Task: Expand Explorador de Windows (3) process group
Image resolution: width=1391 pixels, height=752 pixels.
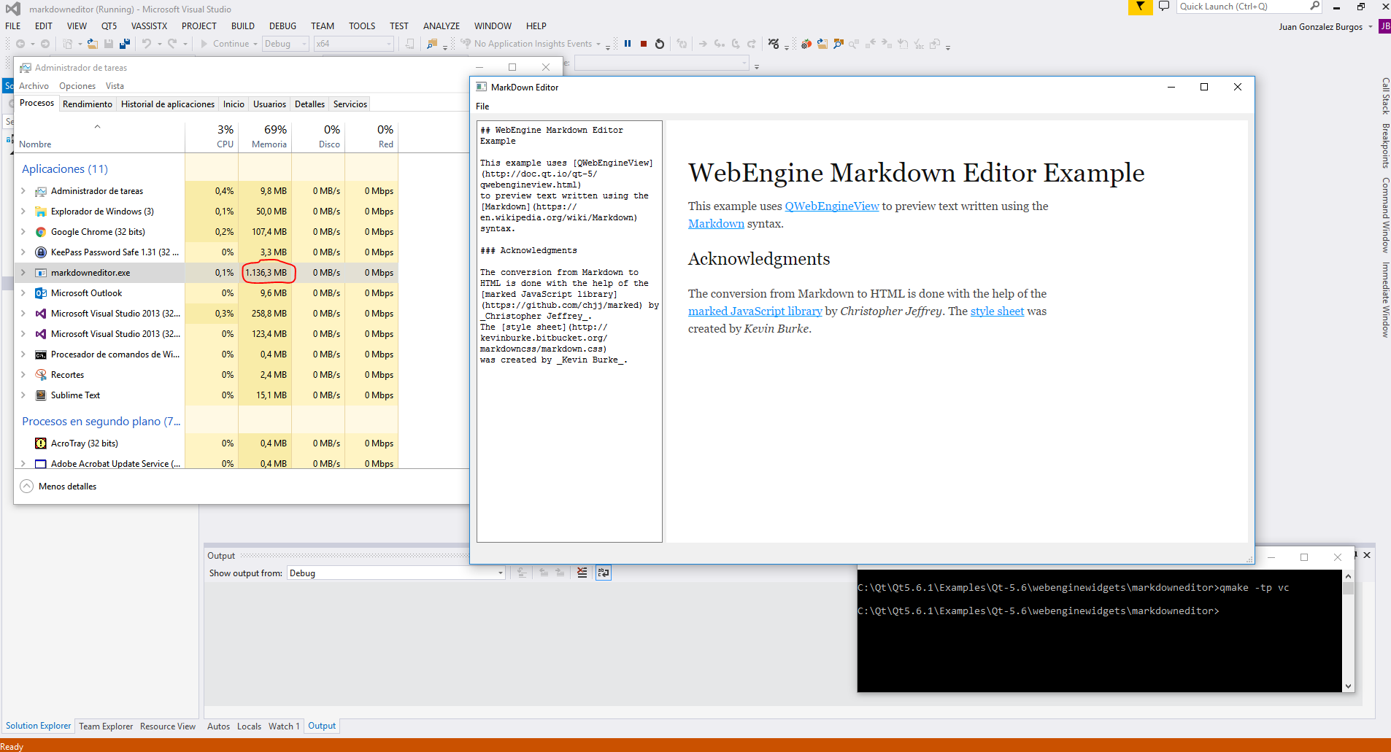Action: click(x=23, y=212)
